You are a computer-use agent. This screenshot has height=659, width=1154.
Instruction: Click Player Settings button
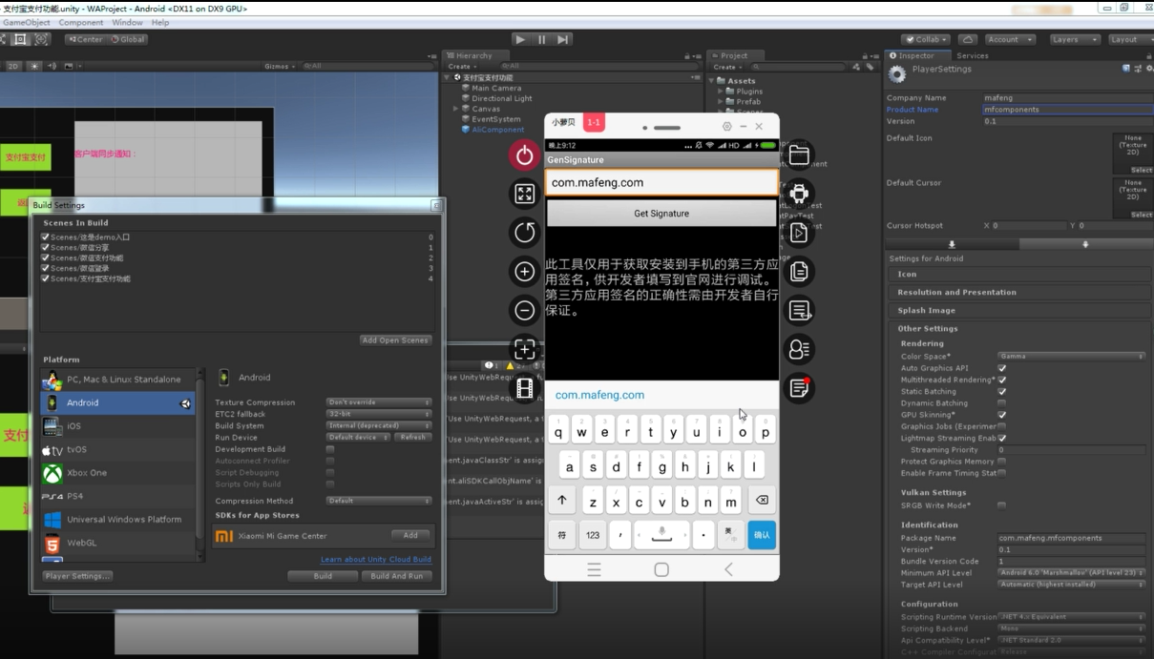[x=77, y=576]
